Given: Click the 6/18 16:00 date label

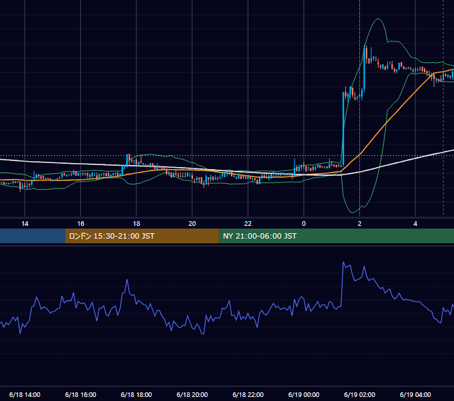Looking at the screenshot, I should pos(81,394).
